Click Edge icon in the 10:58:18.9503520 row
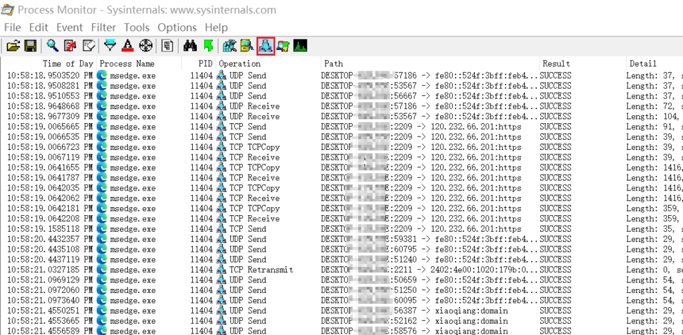 click(102, 75)
